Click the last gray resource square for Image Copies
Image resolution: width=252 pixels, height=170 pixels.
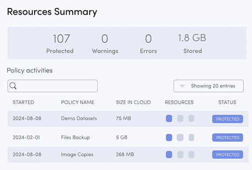(191, 154)
